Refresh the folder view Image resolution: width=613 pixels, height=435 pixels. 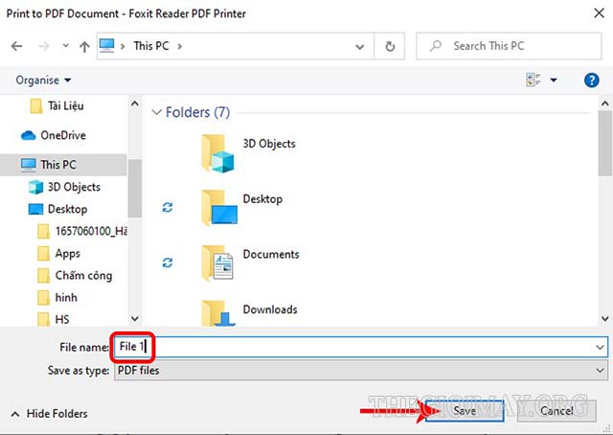[x=390, y=47]
